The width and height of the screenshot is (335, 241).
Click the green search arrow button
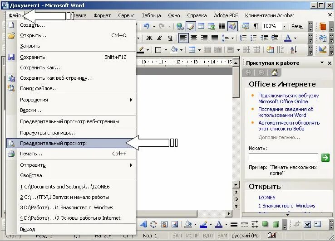[x=325, y=158]
